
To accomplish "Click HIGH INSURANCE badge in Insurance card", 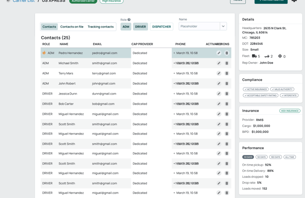I will coord(290,111).
